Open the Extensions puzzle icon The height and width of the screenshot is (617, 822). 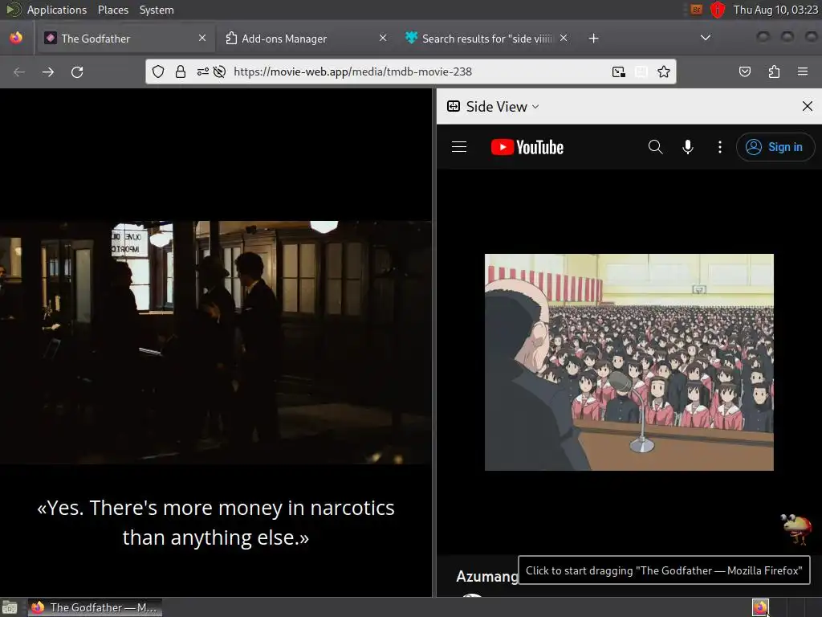coord(774,72)
